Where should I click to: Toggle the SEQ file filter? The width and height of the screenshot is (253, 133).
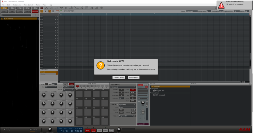pos(12,11)
